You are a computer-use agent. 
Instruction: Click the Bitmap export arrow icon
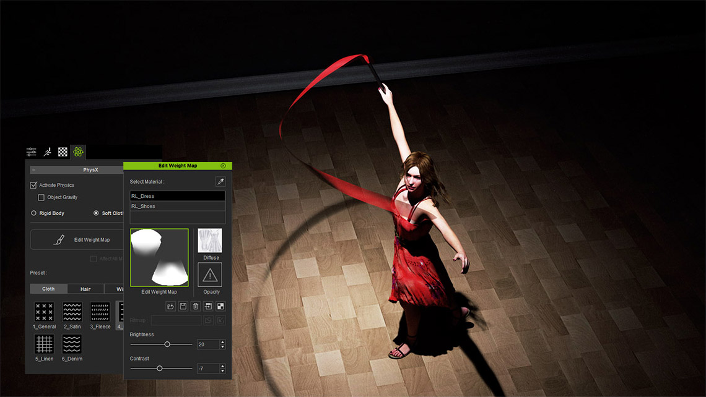click(220, 320)
